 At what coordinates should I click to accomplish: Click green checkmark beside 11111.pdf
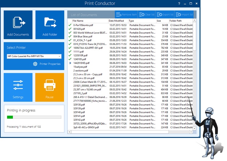[70, 51]
